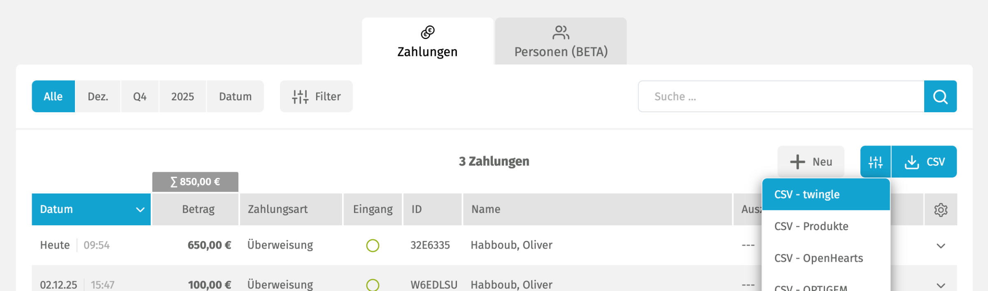Open the table column settings gear
This screenshot has width=988, height=291.
[x=941, y=210]
